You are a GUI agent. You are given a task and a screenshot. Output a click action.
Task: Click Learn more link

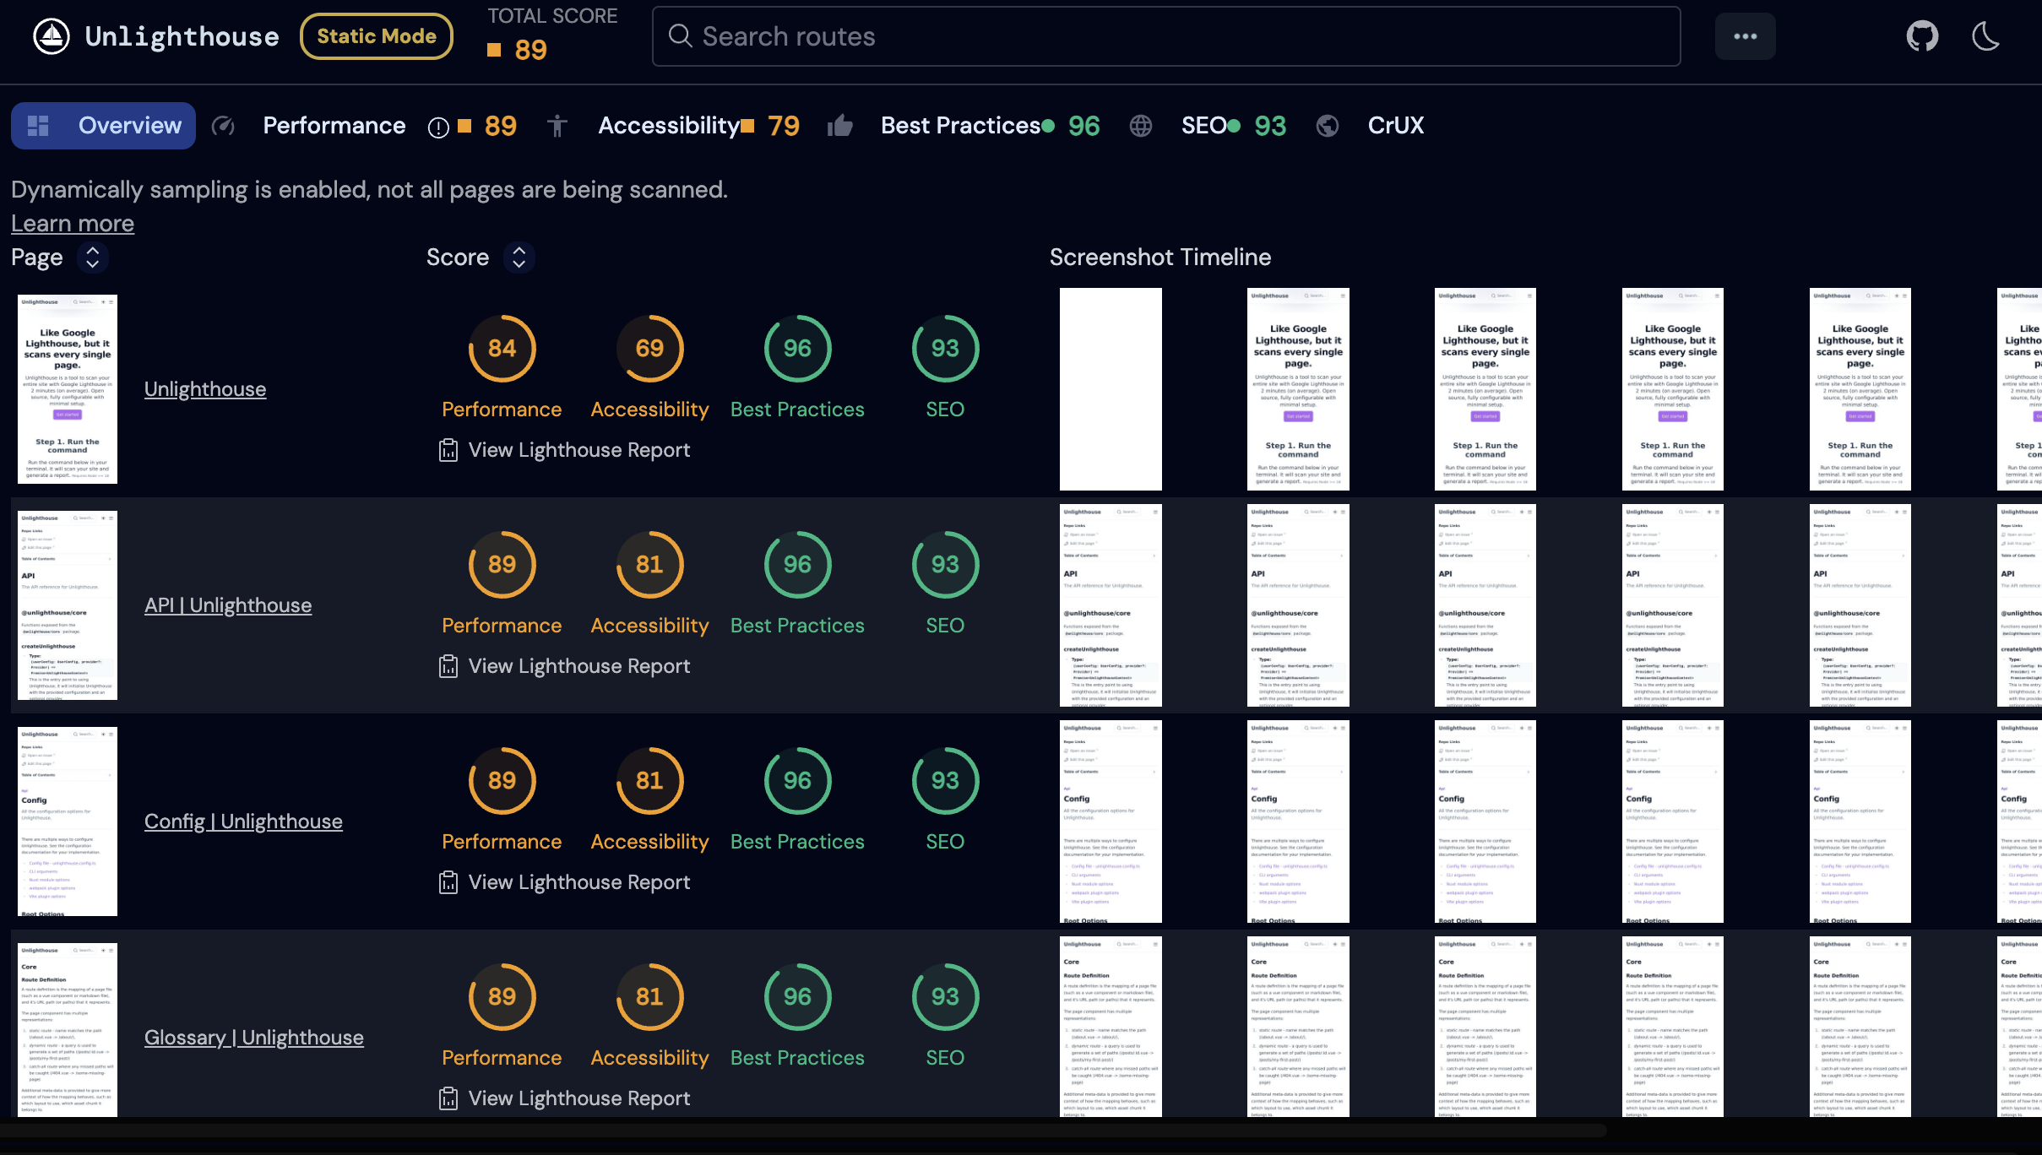click(x=72, y=223)
